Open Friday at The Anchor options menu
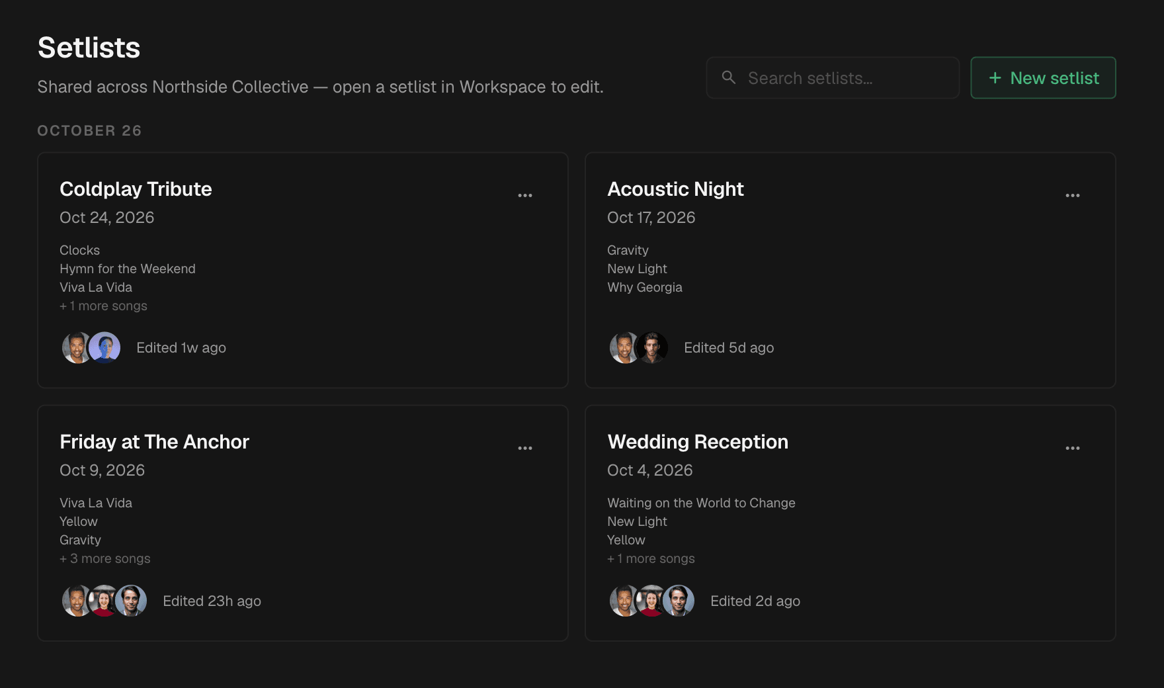This screenshot has width=1164, height=688. [x=525, y=448]
